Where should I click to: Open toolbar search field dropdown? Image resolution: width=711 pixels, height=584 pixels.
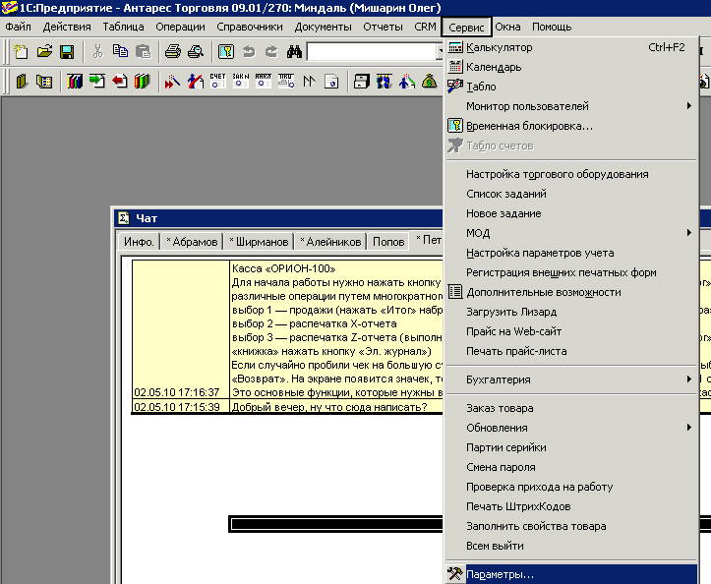tap(440, 52)
